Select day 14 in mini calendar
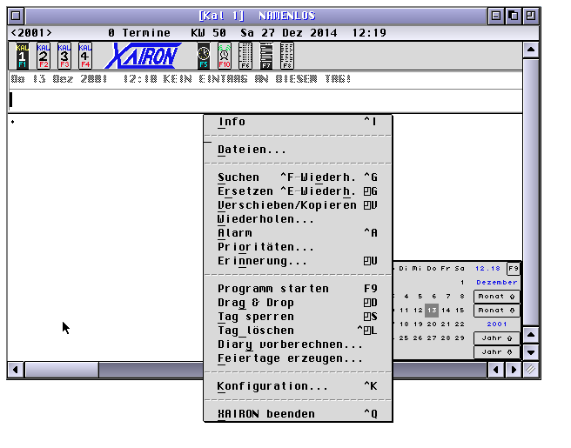This screenshot has width=571, height=448. [446, 311]
